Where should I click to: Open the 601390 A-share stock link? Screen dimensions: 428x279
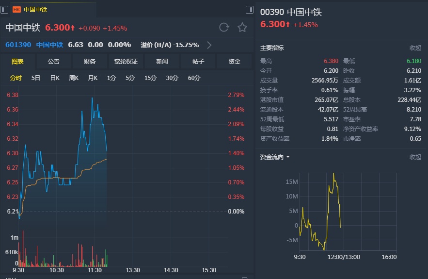[x=18, y=45]
